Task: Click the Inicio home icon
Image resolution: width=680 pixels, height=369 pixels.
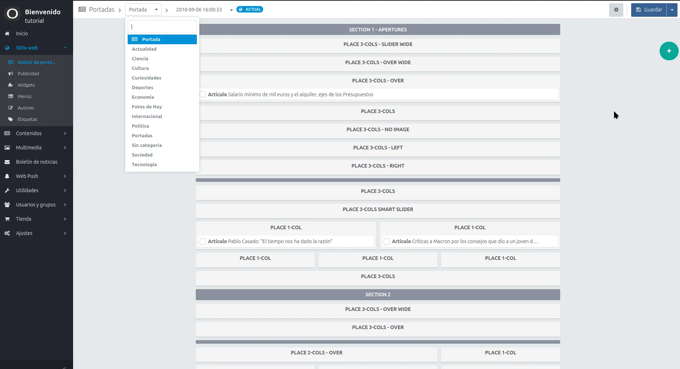Action: pos(7,34)
